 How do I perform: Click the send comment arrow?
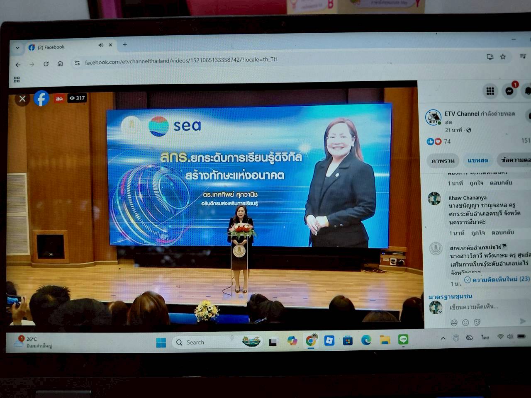522,321
